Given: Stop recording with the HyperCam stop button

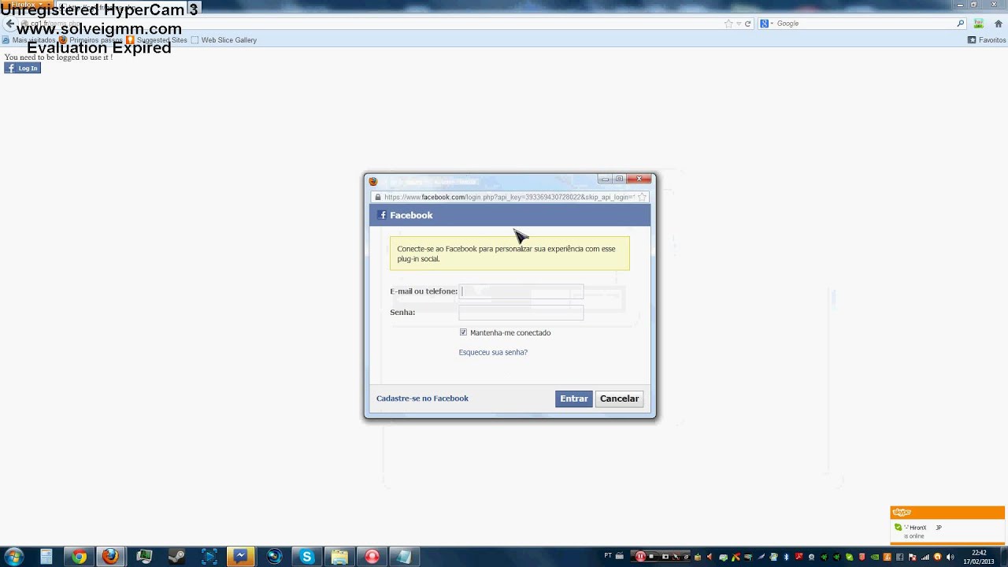Looking at the screenshot, I should pos(651,557).
